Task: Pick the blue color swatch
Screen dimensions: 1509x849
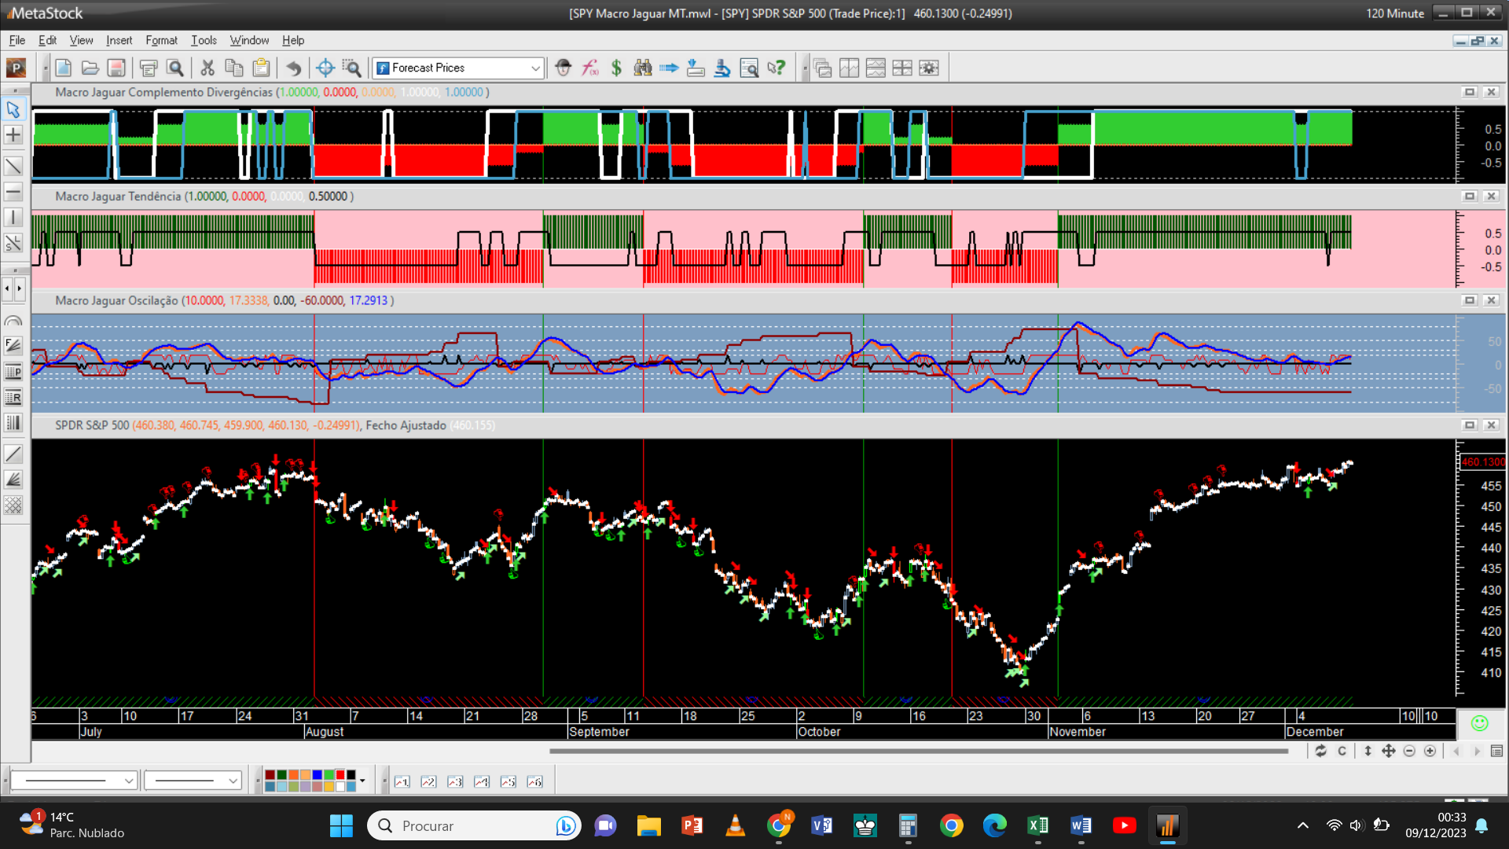Action: [317, 775]
